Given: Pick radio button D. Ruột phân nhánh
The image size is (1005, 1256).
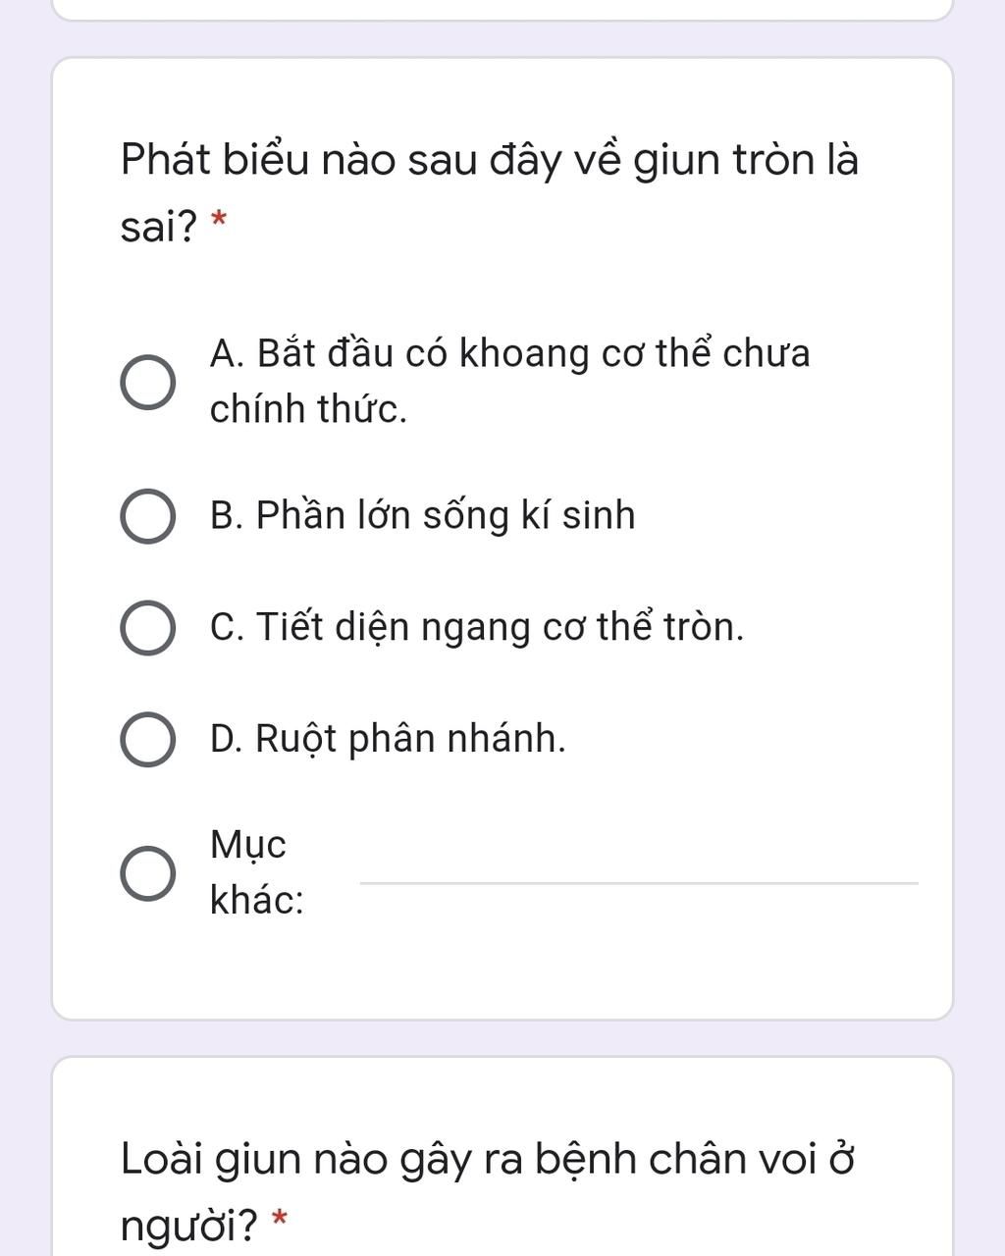Looking at the screenshot, I should (148, 739).
